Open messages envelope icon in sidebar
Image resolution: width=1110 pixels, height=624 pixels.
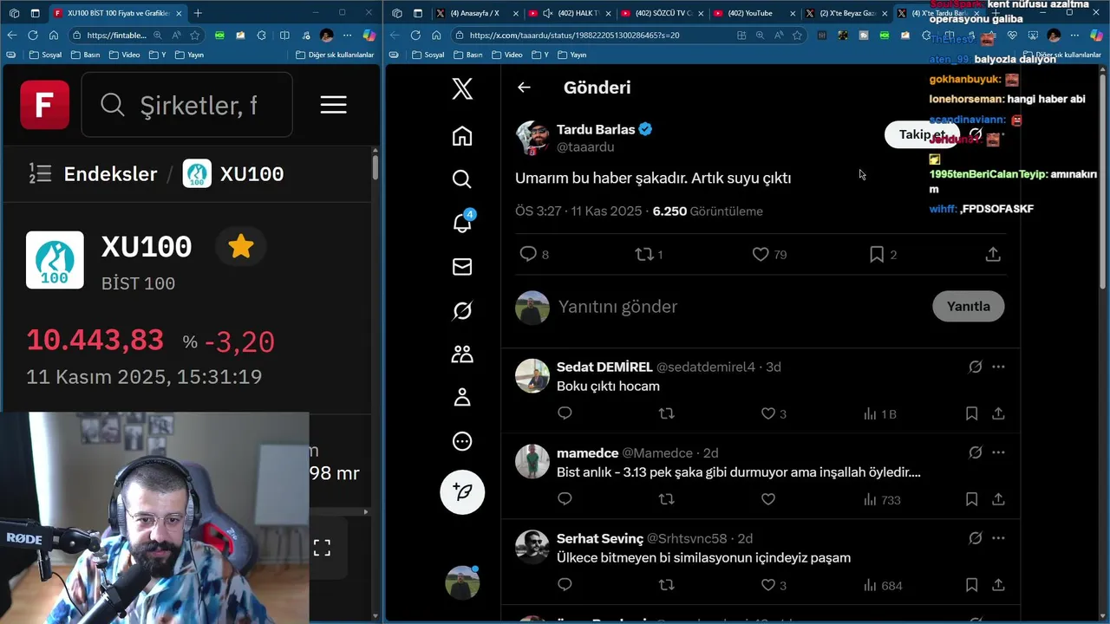click(x=462, y=267)
